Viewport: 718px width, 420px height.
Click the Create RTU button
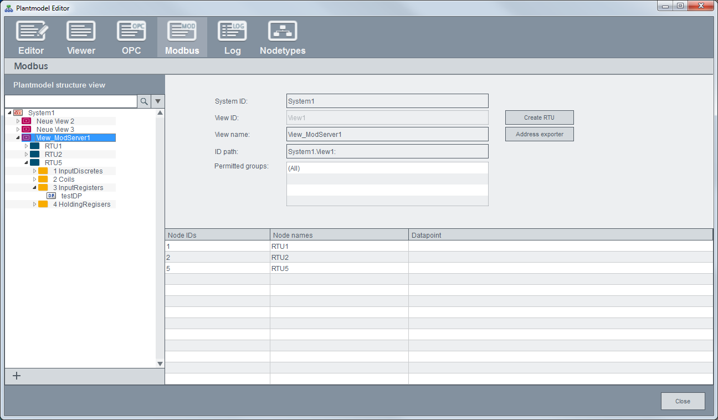coord(539,117)
